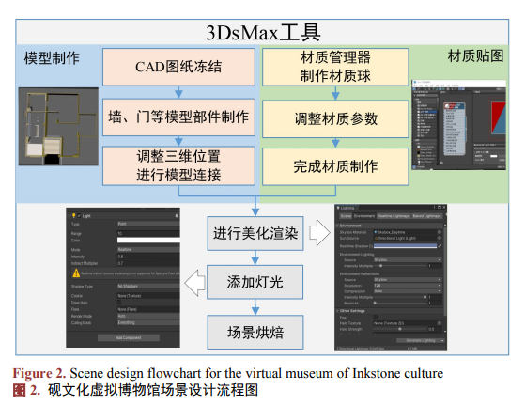Collapse the Light component foldout arrow
Viewport: 525px width, 405px height.
coord(69,216)
